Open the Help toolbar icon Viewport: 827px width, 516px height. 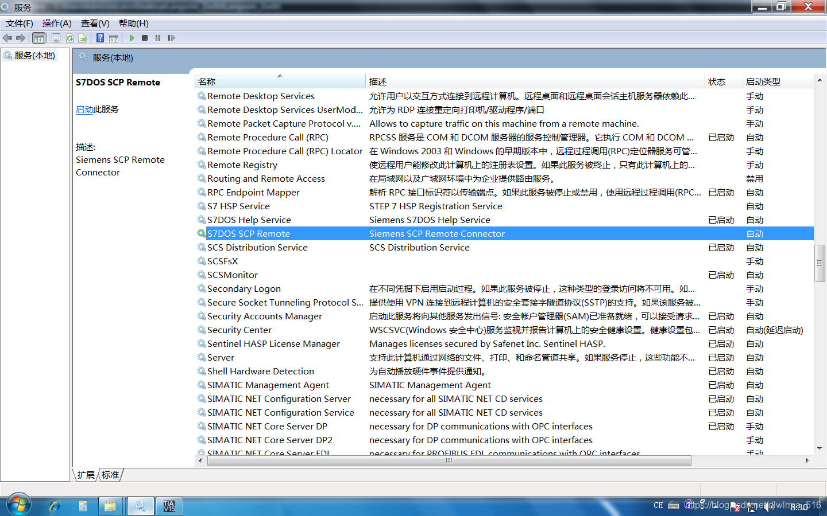click(x=101, y=38)
